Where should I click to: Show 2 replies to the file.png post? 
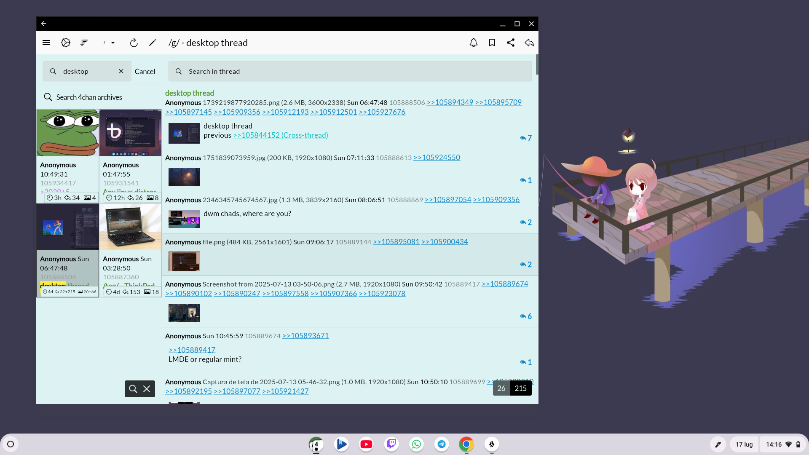[526, 265]
